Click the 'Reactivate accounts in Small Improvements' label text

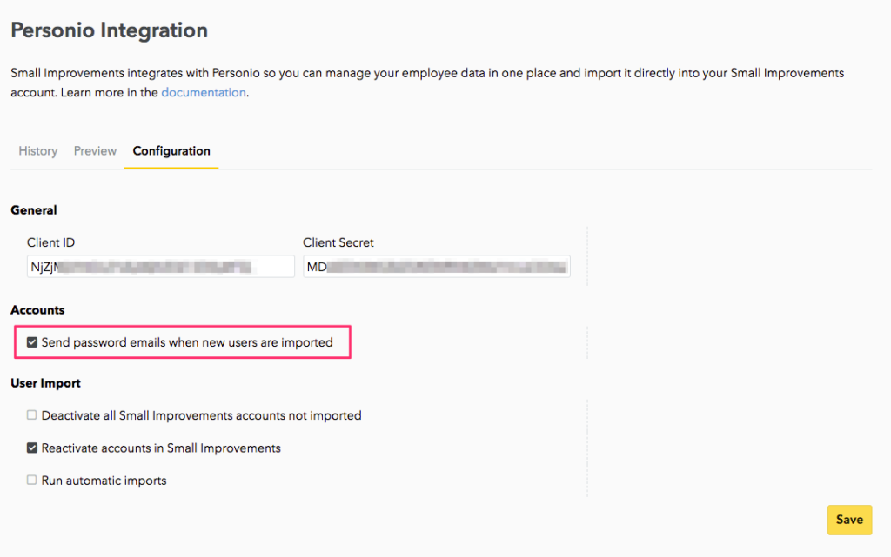point(161,448)
